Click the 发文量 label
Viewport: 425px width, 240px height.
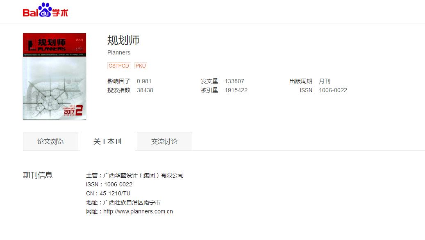click(x=209, y=81)
